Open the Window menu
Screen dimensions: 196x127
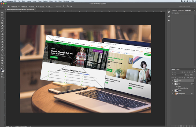(x=66, y=1)
